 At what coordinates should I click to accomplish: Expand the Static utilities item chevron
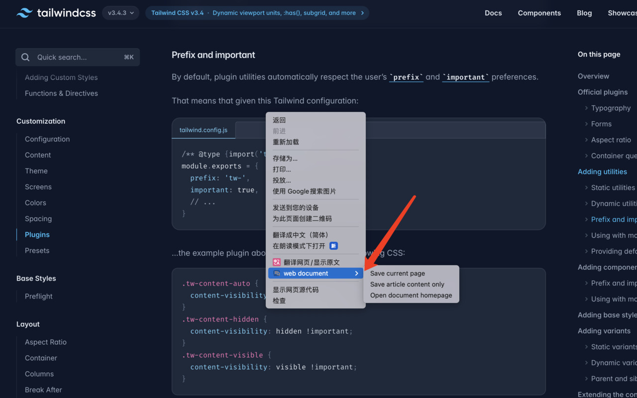(586, 188)
